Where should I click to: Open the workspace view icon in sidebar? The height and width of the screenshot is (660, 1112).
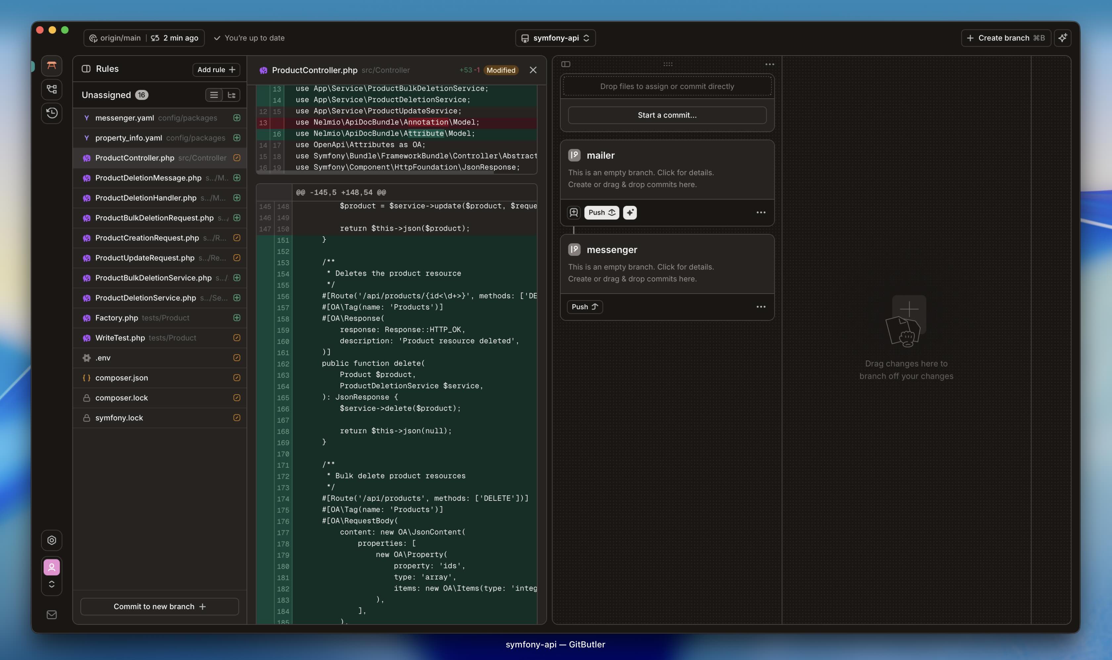point(52,66)
